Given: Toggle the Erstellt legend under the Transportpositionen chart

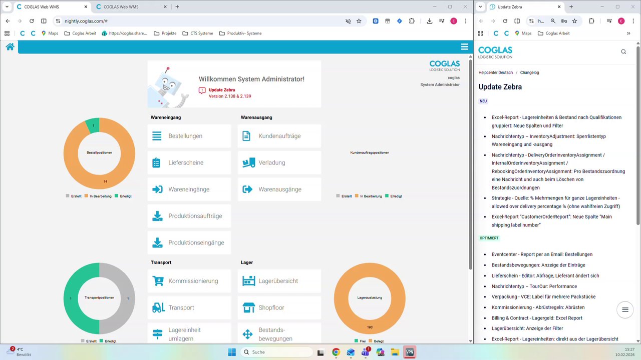Looking at the screenshot, I should (x=89, y=341).
